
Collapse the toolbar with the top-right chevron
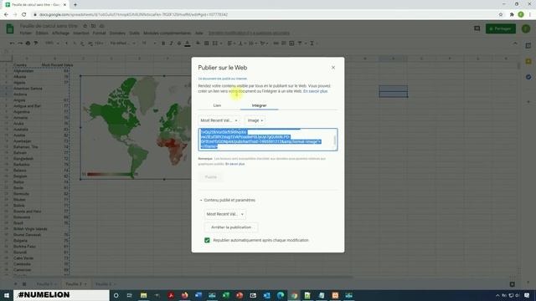coord(515,43)
